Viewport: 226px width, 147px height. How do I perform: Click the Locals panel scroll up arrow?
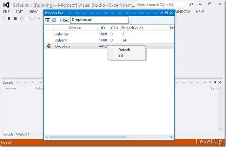coord(220,88)
